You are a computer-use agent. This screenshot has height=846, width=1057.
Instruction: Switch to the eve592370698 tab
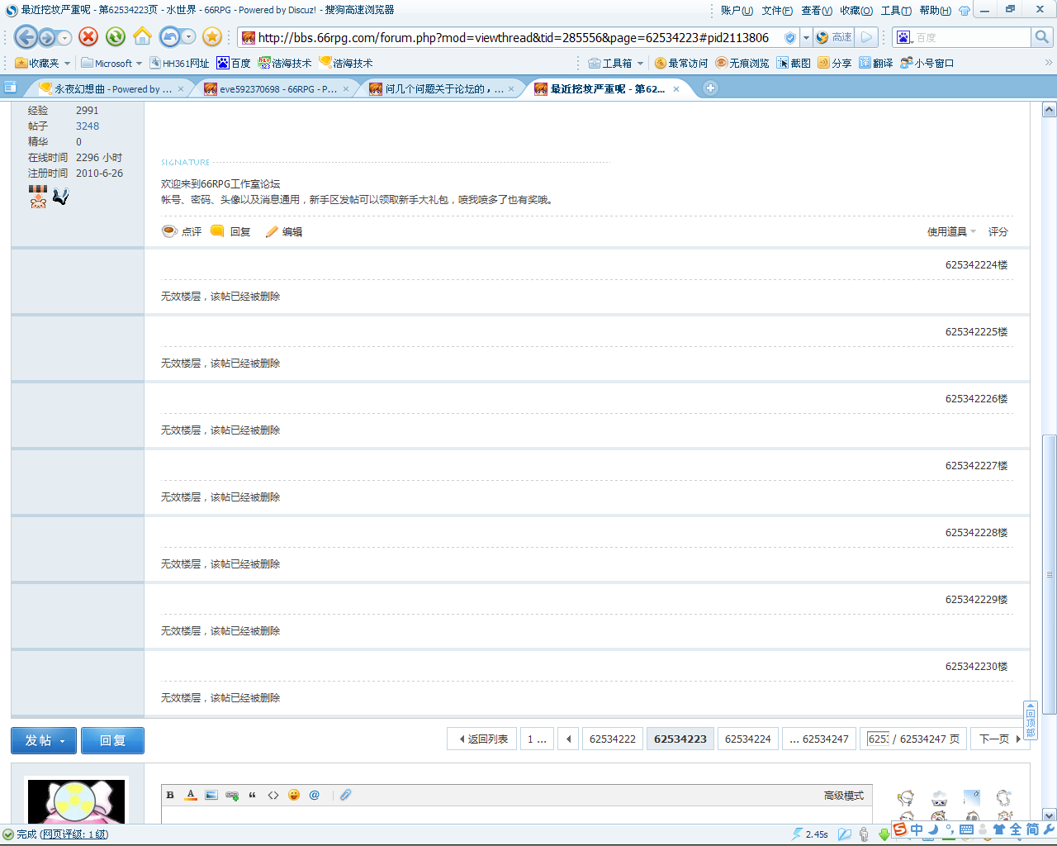277,89
